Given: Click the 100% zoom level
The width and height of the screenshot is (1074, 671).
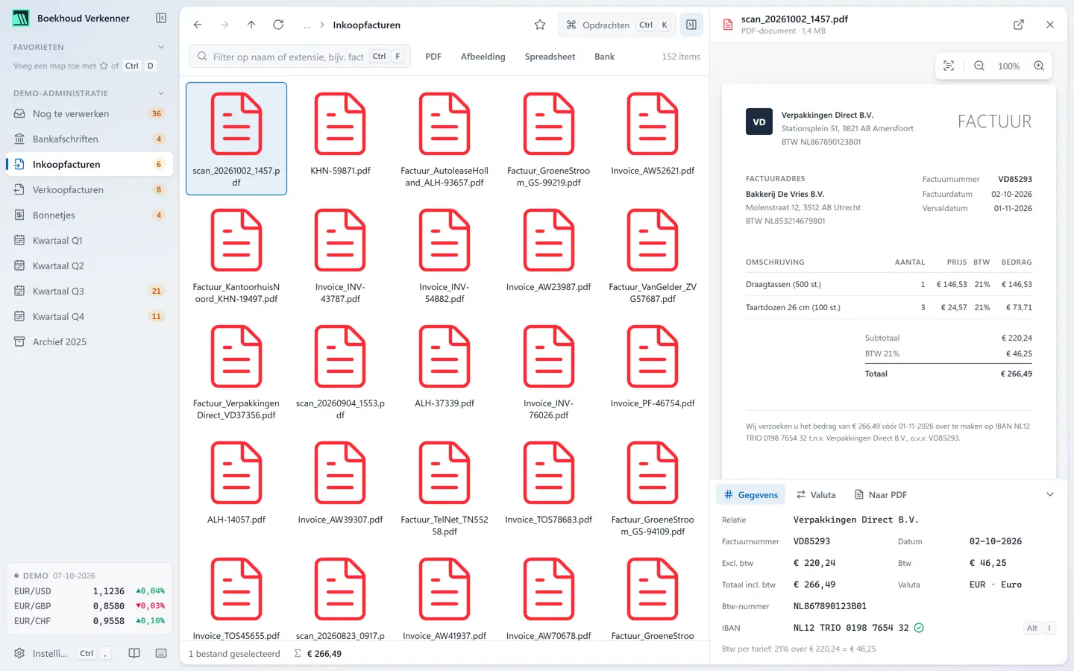Looking at the screenshot, I should click(1009, 66).
